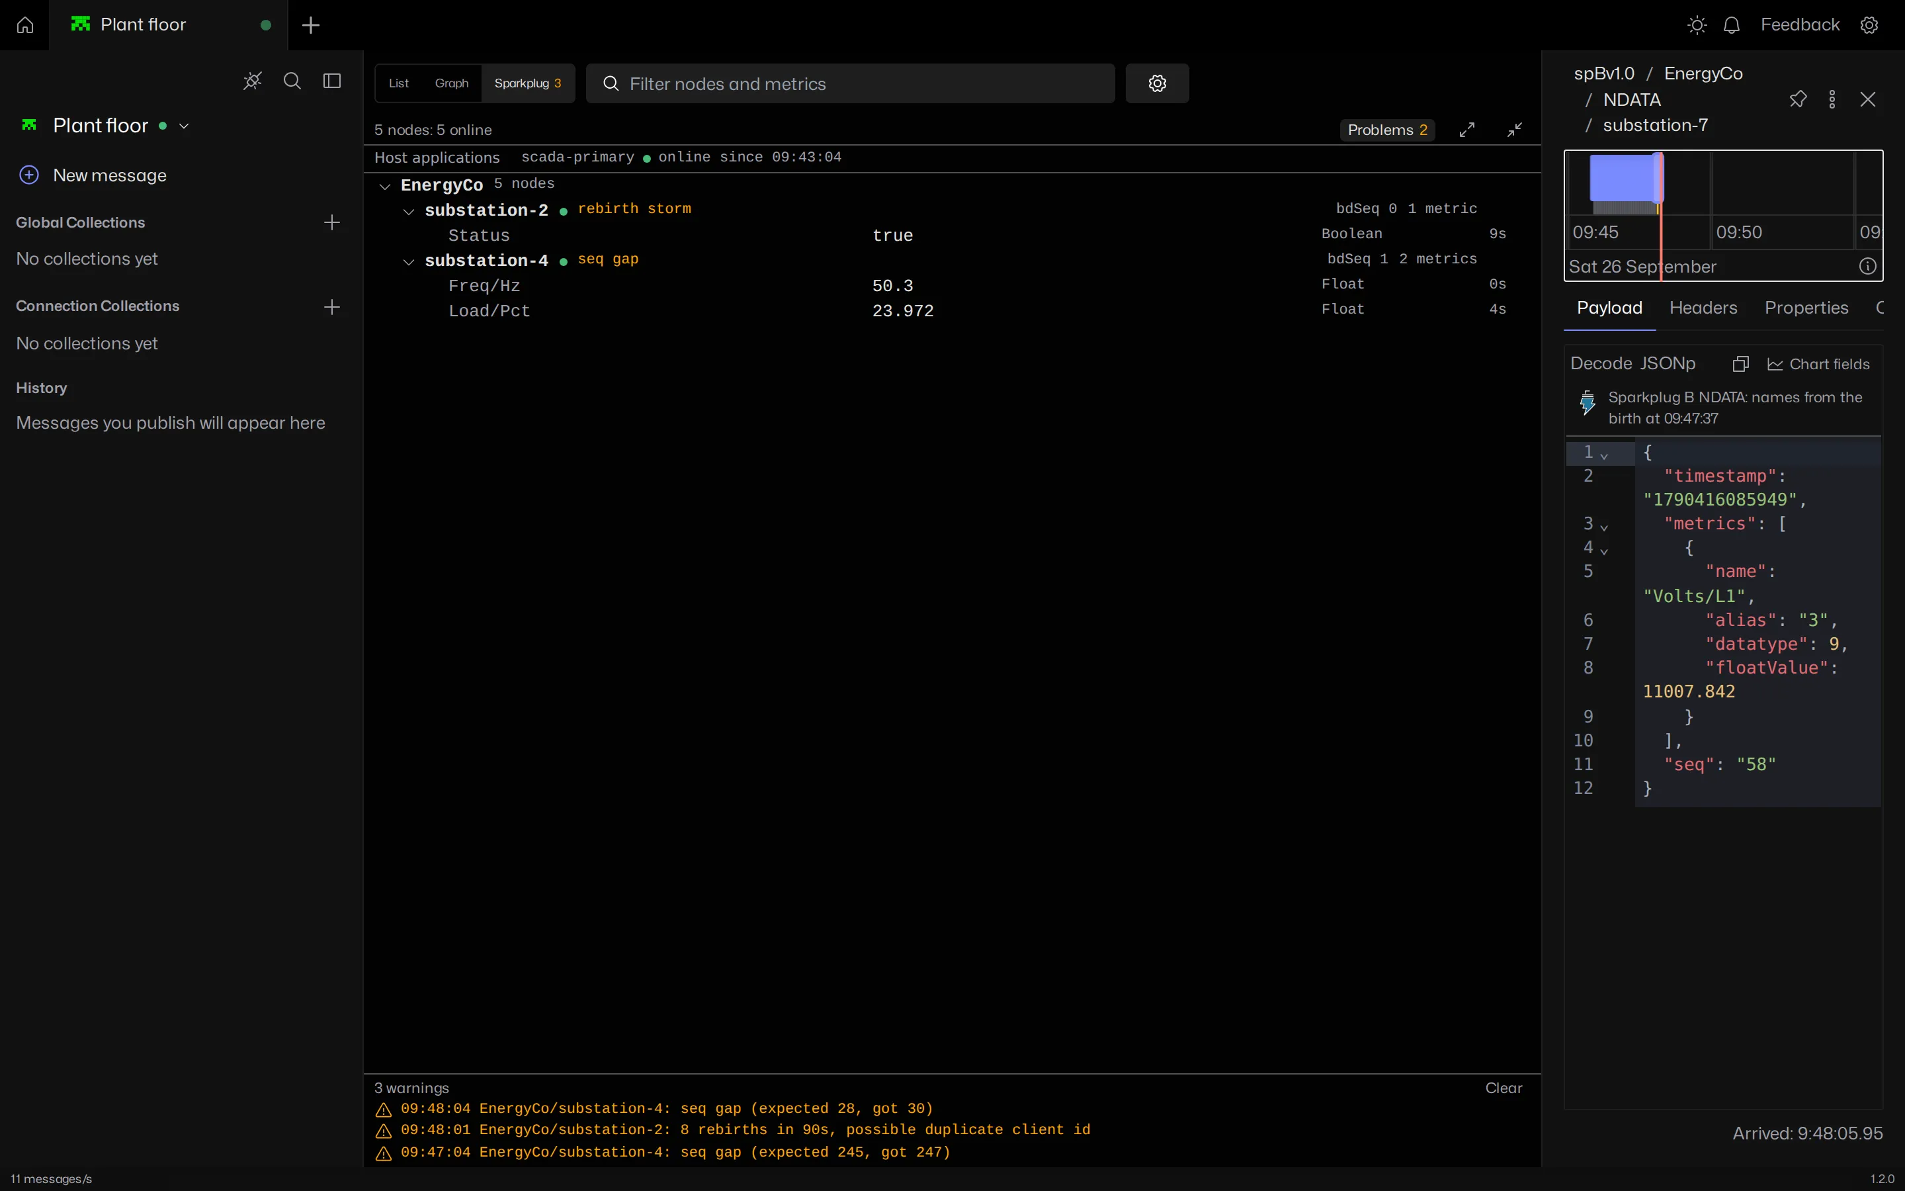Focus the Filter nodes and metrics field
The height and width of the screenshot is (1191, 1905).
click(x=850, y=83)
